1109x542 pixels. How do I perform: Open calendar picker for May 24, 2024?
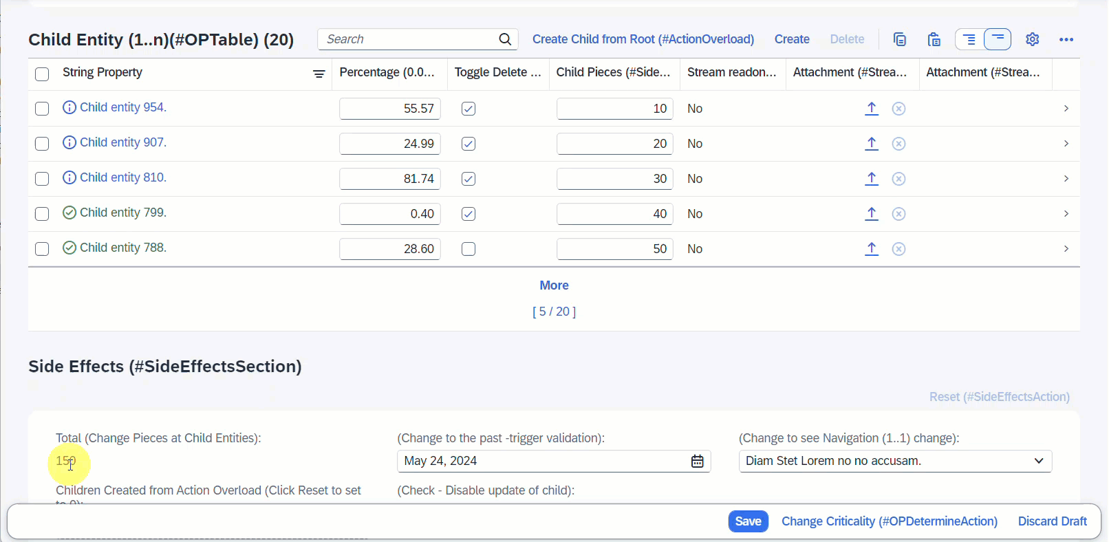click(x=697, y=462)
